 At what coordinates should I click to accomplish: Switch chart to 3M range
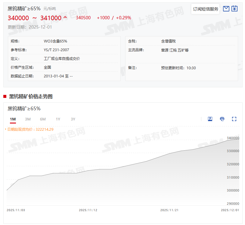coord(28,119)
